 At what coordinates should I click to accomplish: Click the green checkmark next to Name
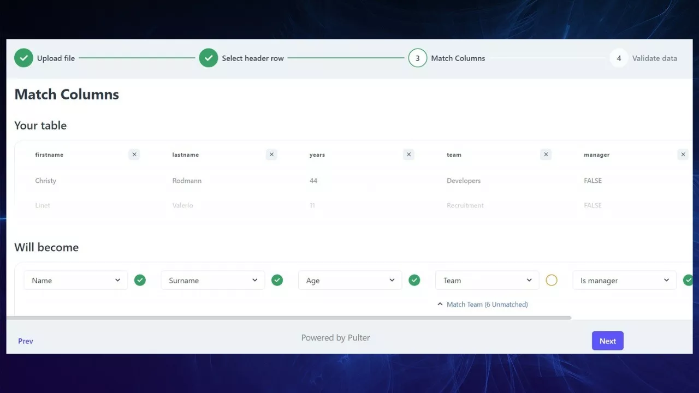point(140,280)
